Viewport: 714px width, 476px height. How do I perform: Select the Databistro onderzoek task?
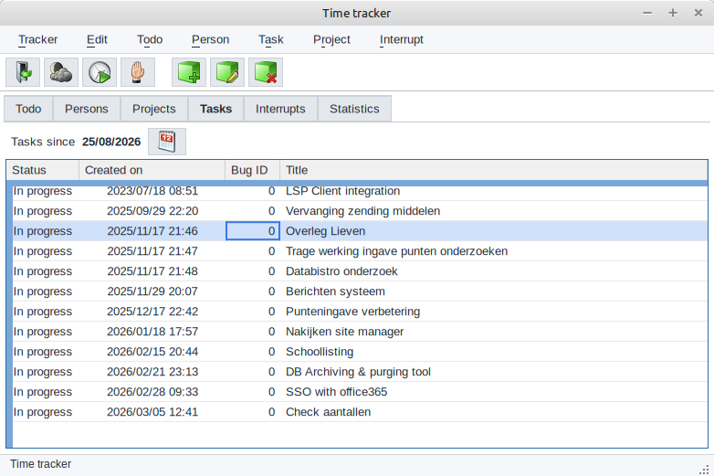pyautogui.click(x=341, y=271)
